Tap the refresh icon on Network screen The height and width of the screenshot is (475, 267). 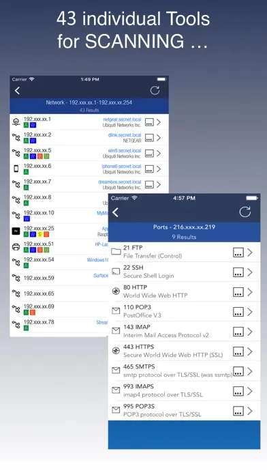tap(155, 90)
